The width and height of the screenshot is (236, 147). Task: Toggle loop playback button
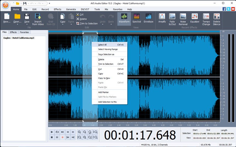click(x=57, y=132)
